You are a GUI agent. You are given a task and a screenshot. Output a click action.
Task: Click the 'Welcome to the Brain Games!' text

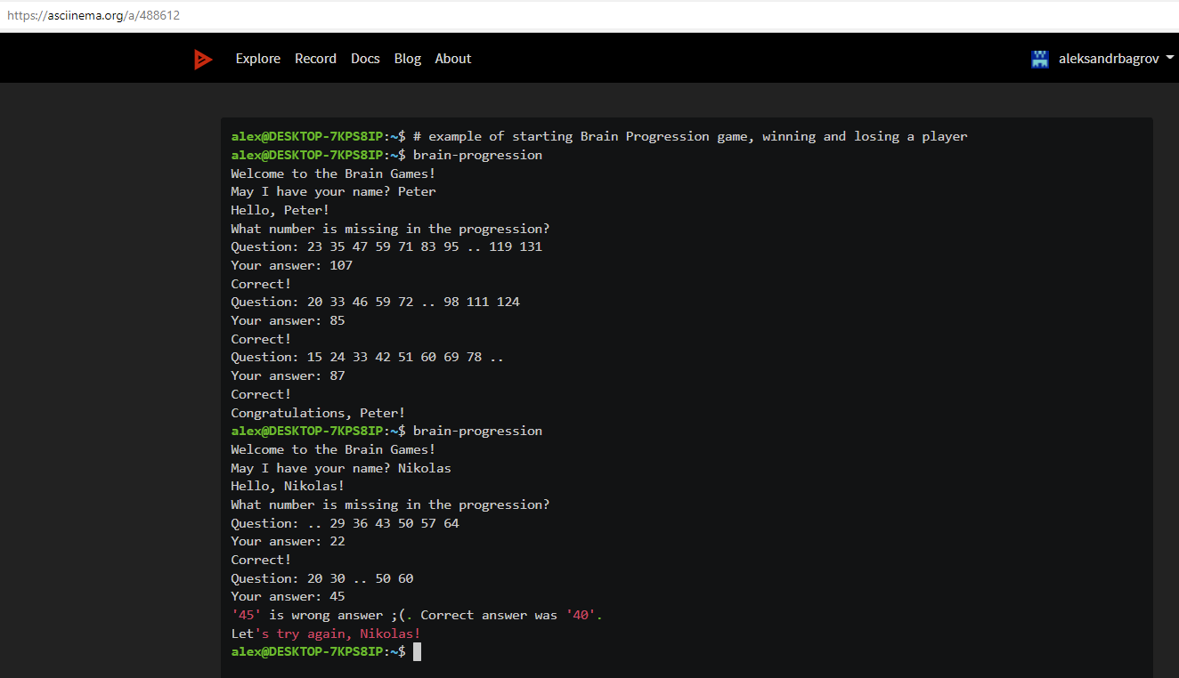point(332,173)
